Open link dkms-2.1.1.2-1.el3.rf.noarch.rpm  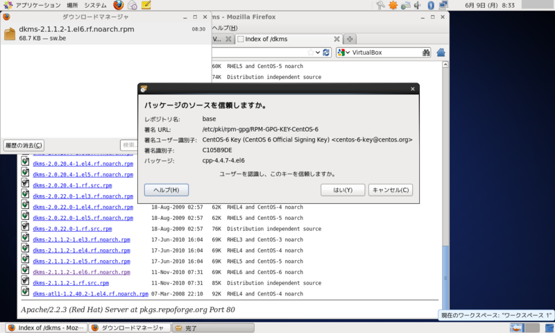[81, 240]
